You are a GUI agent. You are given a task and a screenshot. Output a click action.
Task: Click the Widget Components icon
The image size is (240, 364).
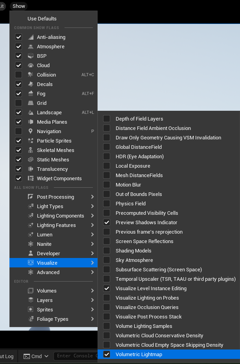point(31,179)
